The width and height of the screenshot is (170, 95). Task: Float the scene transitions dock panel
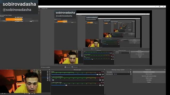click(x=131, y=70)
